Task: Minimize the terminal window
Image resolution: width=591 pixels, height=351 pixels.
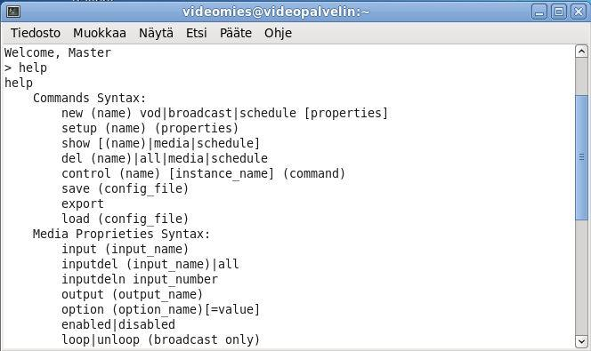Action: tap(539, 12)
